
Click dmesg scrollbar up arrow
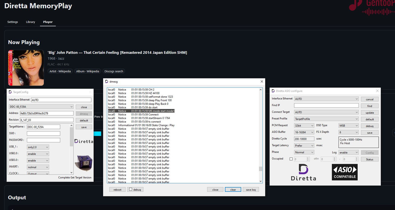(260, 90)
